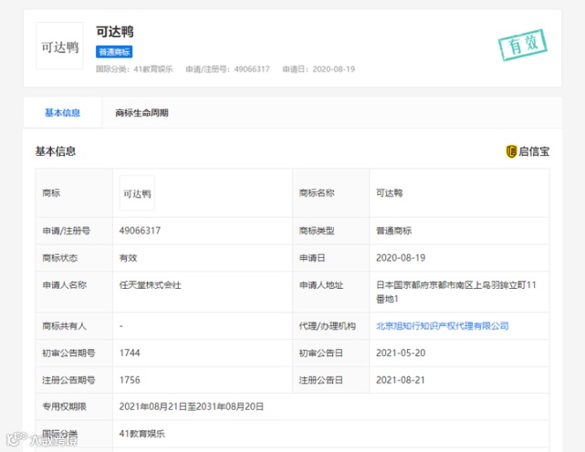This screenshot has width=585, height=452.
Task: Click the 可达鸭 trademark thumbnail in header
Action: 59,46
